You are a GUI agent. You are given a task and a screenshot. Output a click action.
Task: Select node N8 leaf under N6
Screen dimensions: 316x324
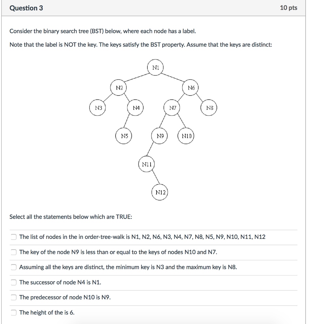point(209,108)
